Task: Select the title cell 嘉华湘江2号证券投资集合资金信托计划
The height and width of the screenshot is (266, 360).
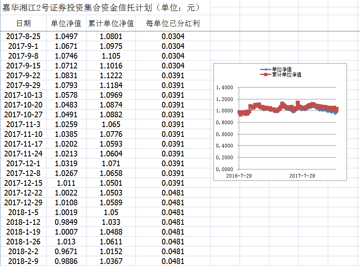Action: [x=100, y=8]
